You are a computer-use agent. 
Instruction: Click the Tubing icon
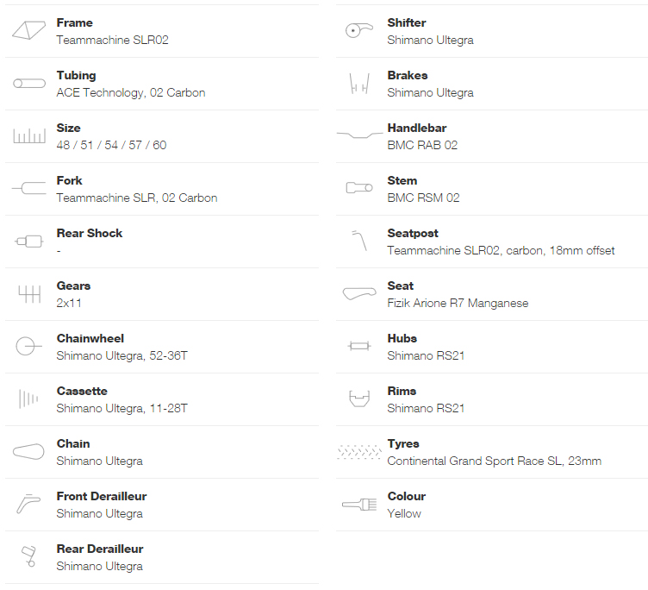[x=28, y=84]
